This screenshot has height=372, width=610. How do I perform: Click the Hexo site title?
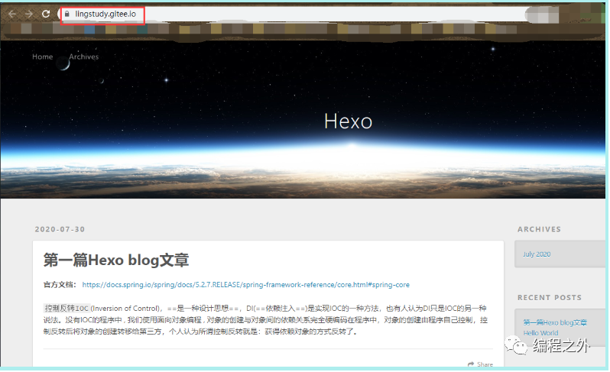coord(348,121)
